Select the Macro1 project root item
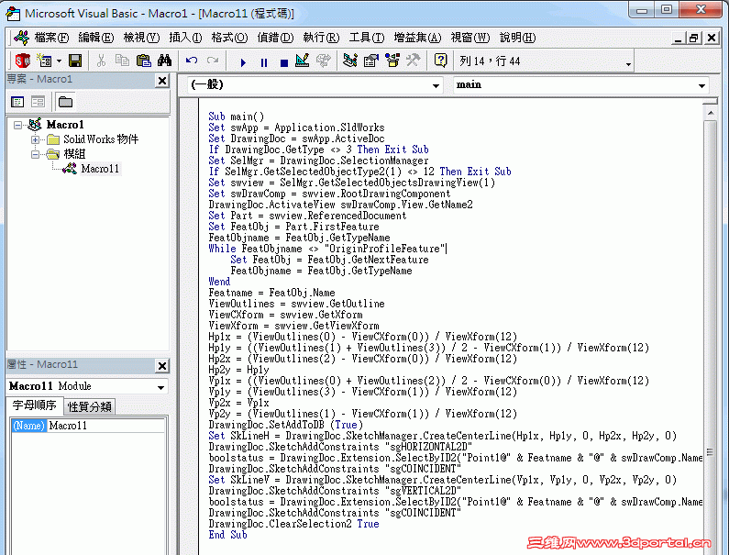 pos(65,125)
